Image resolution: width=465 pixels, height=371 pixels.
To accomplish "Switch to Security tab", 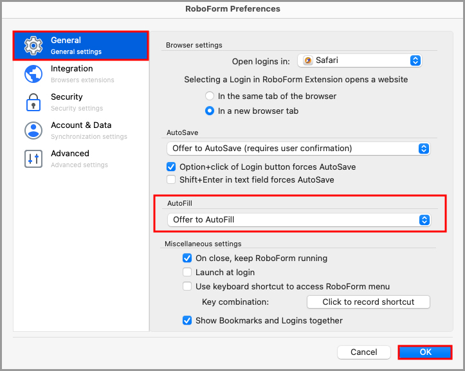I will click(x=80, y=102).
